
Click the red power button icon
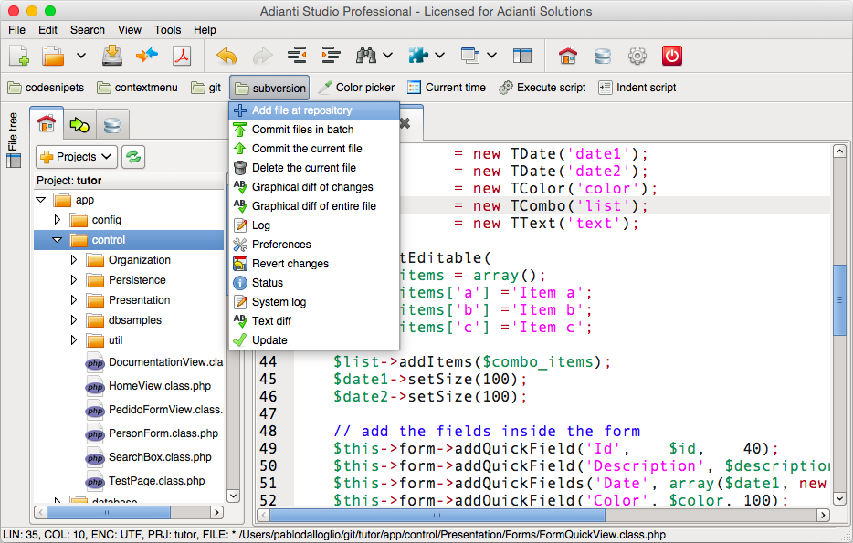pyautogui.click(x=672, y=56)
